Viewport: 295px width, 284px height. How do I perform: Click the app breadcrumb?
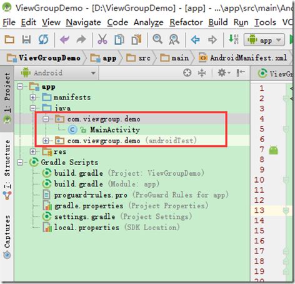pos(104,58)
